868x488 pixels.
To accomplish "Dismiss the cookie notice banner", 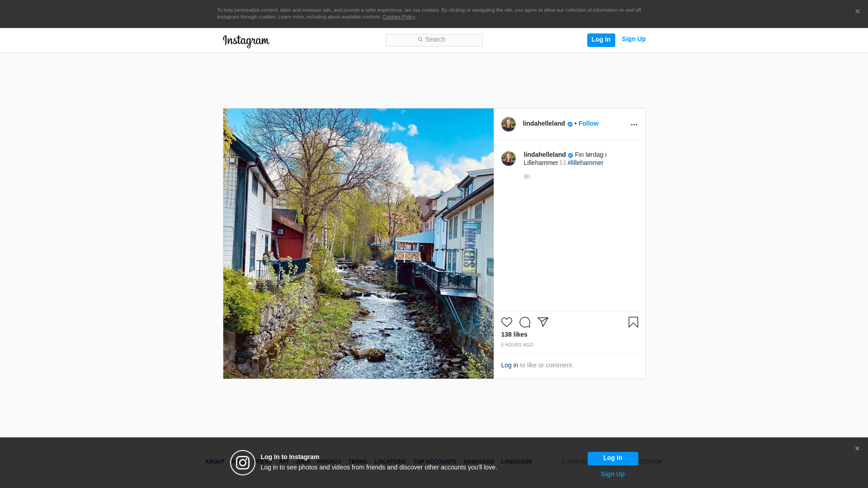I will point(857,12).
